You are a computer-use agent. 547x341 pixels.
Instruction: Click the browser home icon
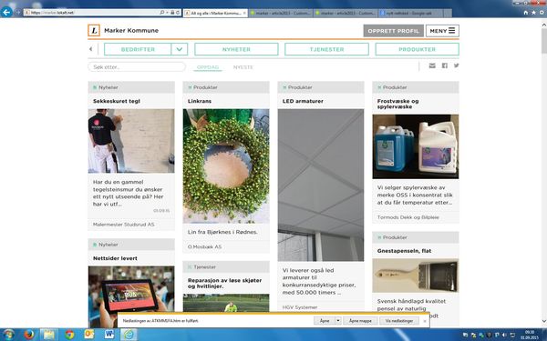(x=526, y=13)
